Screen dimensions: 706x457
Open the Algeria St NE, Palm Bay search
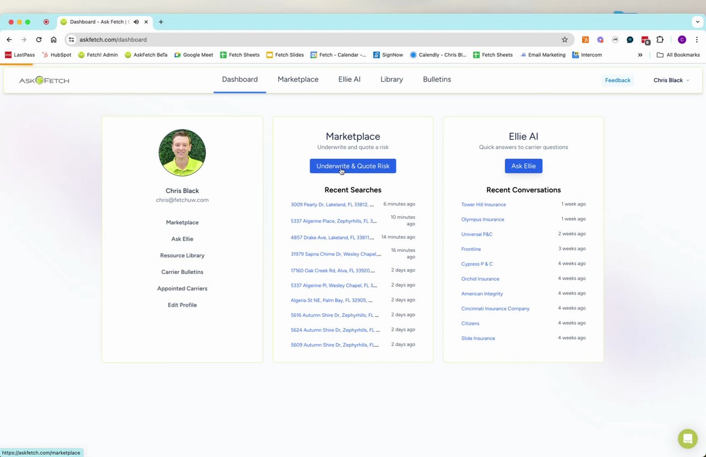point(331,300)
